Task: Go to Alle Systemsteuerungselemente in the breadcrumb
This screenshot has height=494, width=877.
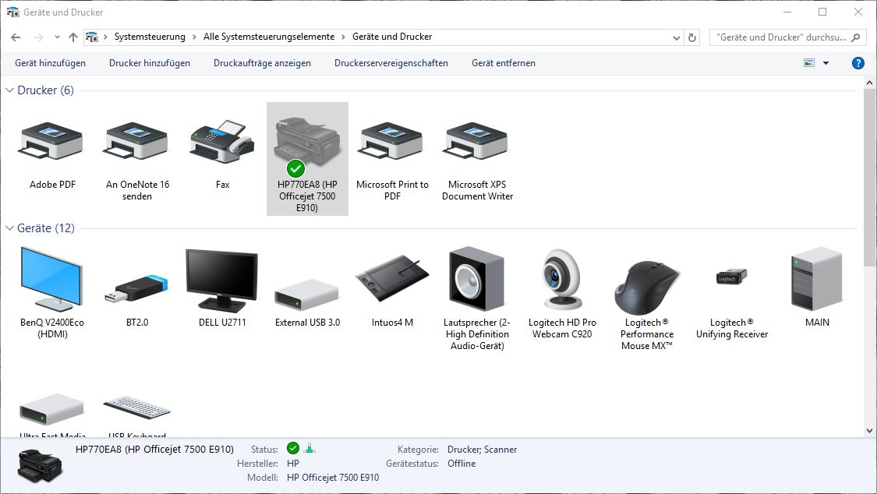Action: click(x=269, y=37)
